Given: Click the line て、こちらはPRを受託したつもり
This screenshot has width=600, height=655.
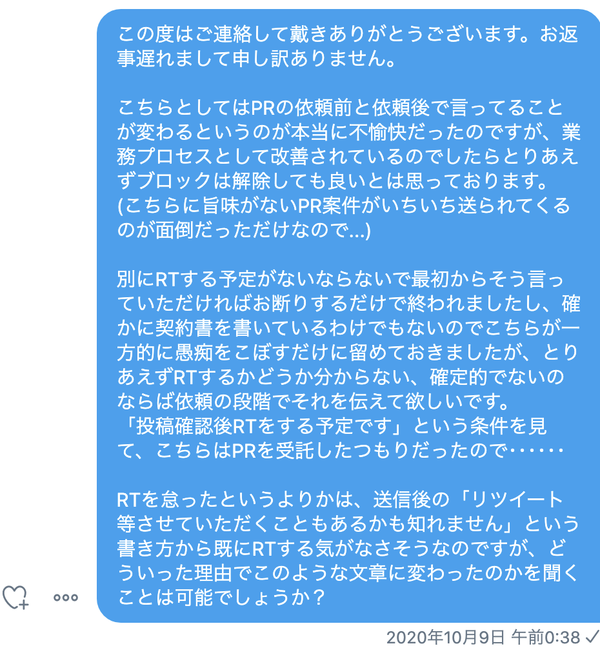Looking at the screenshot, I should [341, 451].
